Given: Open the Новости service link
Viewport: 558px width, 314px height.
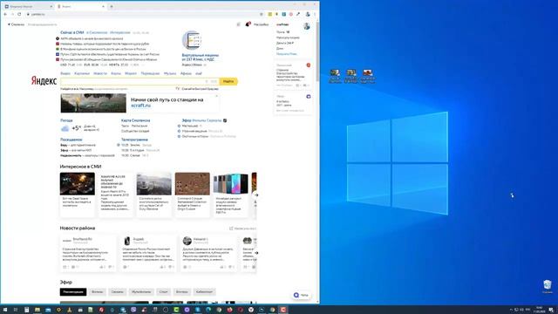Looking at the screenshot, I should 100,73.
